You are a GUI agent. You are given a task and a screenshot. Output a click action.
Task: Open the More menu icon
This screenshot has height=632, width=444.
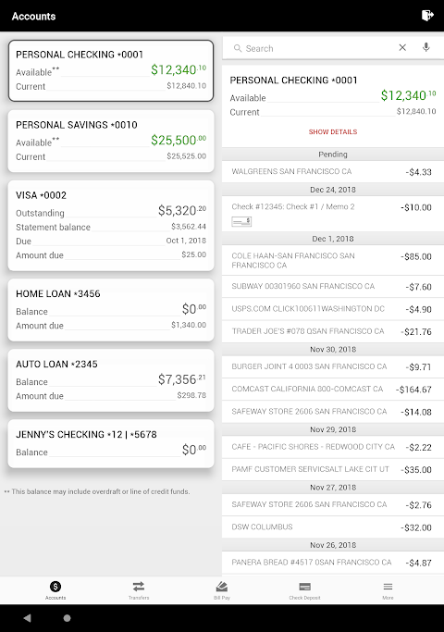[388, 587]
